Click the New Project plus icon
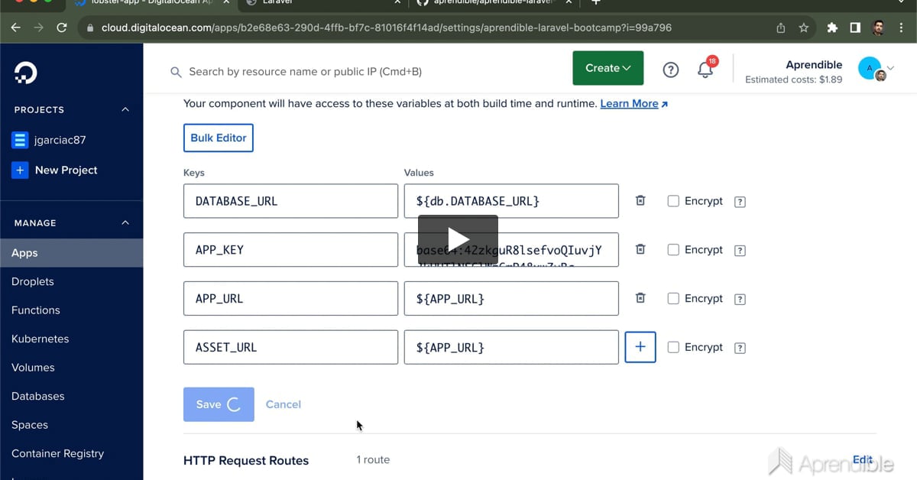917x480 pixels. [x=20, y=170]
